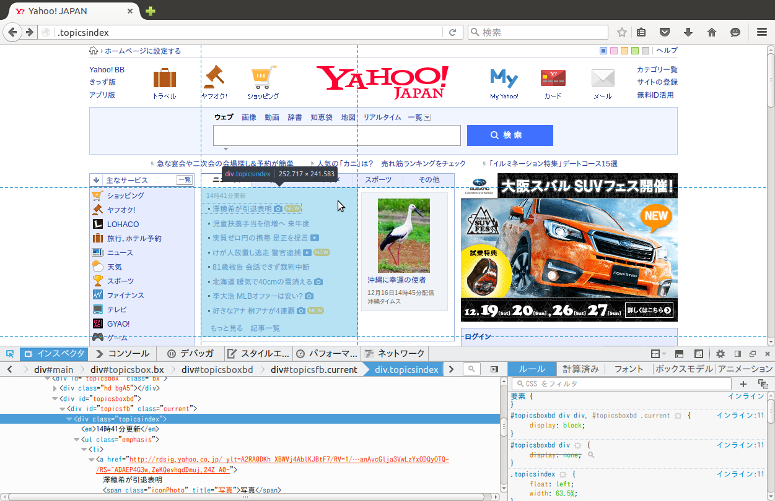Click the browser back arrow button
Viewport: 775px width, 501px height.
coord(12,32)
